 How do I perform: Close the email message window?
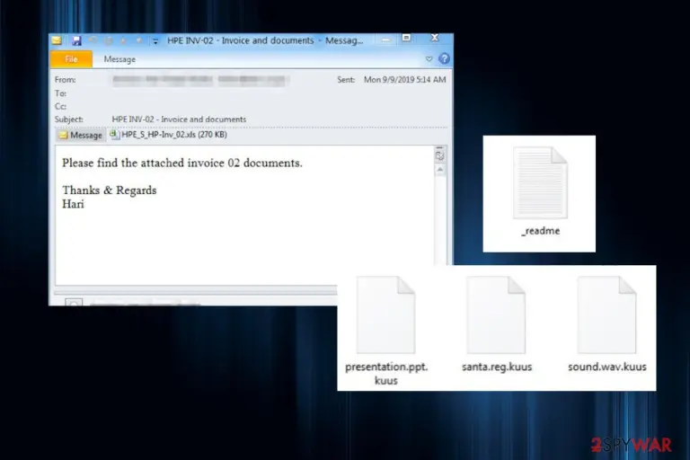(435, 39)
